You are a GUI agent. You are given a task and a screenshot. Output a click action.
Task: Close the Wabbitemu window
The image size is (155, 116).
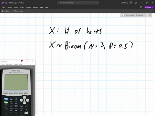tap(32, 61)
